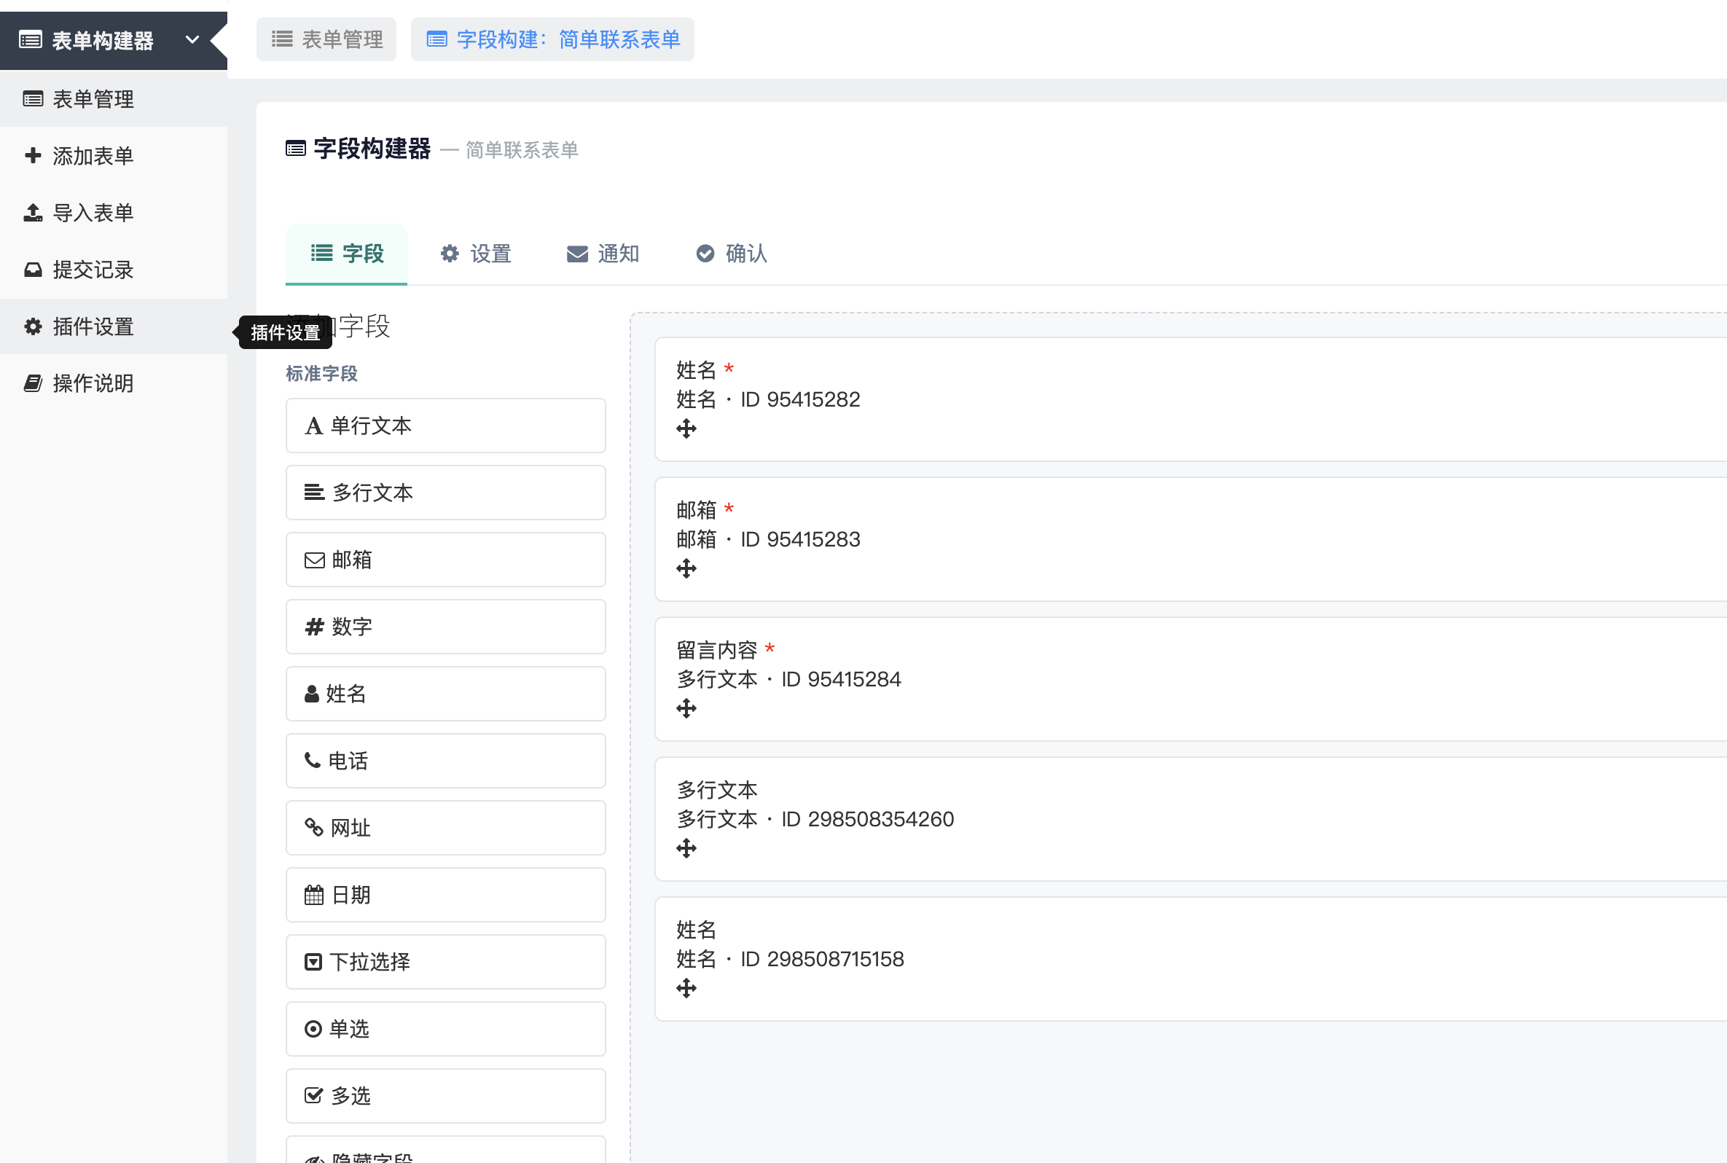This screenshot has width=1727, height=1163.
Task: Click the move handle on 邮箱 field
Action: click(686, 569)
